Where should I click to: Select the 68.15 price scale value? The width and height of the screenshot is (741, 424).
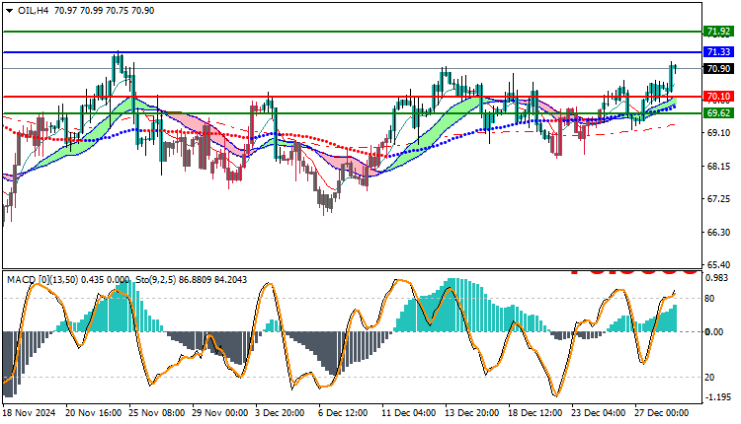tap(718, 167)
